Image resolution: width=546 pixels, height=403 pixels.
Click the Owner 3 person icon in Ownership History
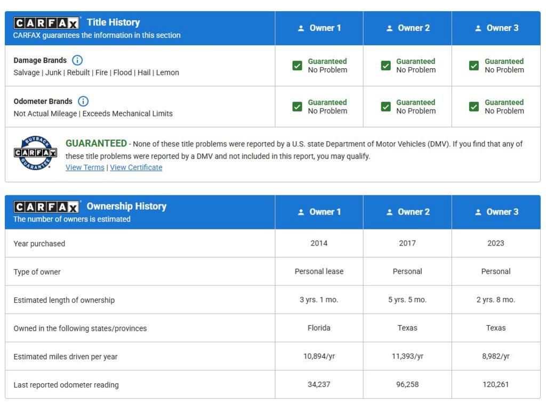pos(478,212)
